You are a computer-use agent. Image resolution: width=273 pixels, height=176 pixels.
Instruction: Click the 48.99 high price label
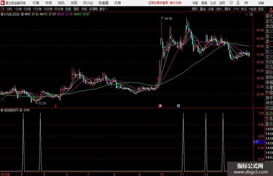[x=168, y=19]
